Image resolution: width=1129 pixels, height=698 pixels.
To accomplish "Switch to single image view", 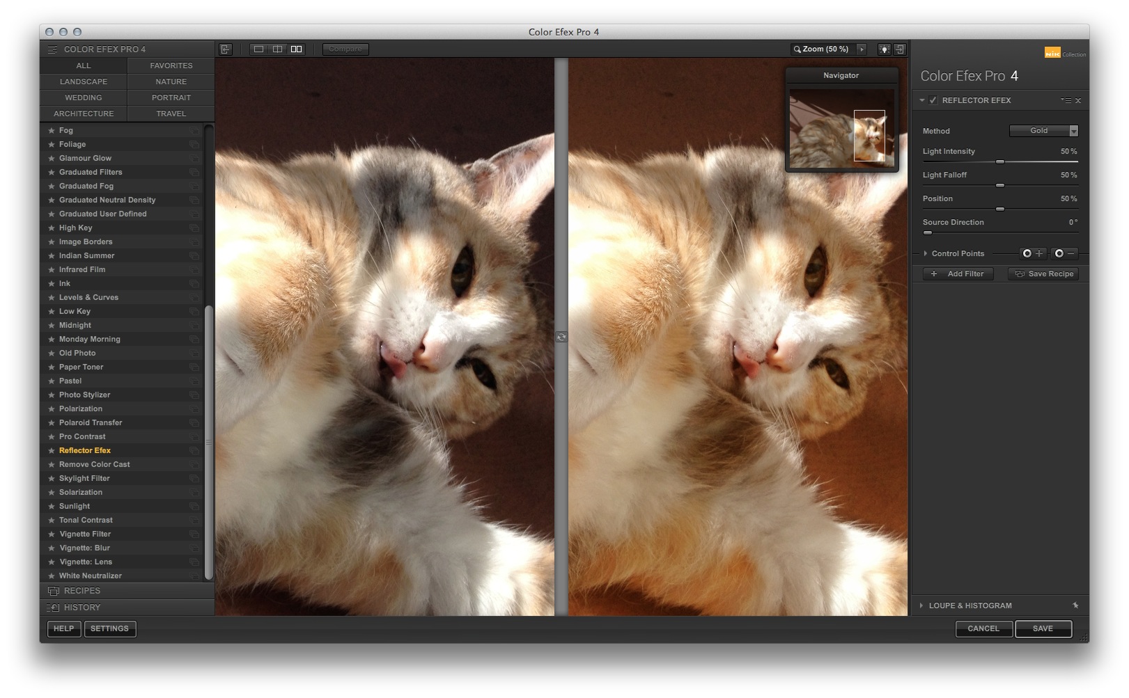I will pyautogui.click(x=258, y=49).
